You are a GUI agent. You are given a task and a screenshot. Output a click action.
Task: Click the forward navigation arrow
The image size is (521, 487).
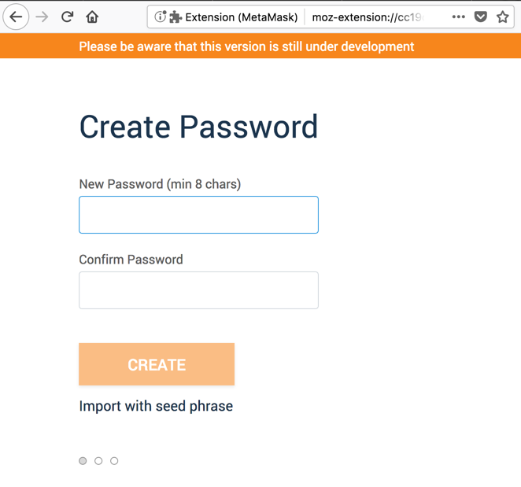[x=42, y=17]
